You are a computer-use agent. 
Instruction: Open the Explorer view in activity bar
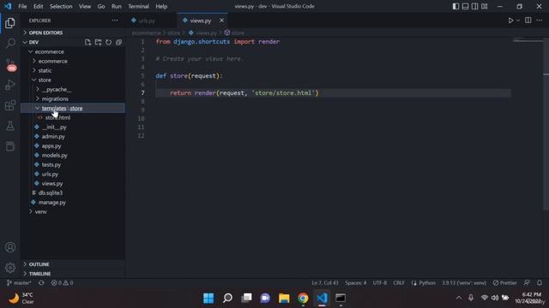click(10, 23)
